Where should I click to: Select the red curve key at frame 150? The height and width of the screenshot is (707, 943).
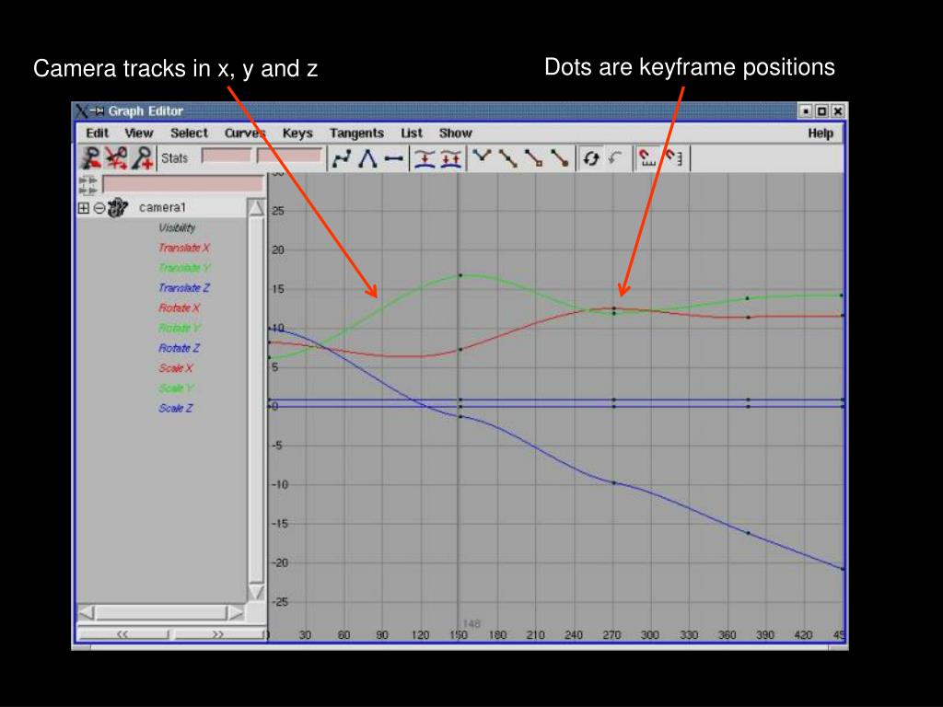pyautogui.click(x=460, y=349)
